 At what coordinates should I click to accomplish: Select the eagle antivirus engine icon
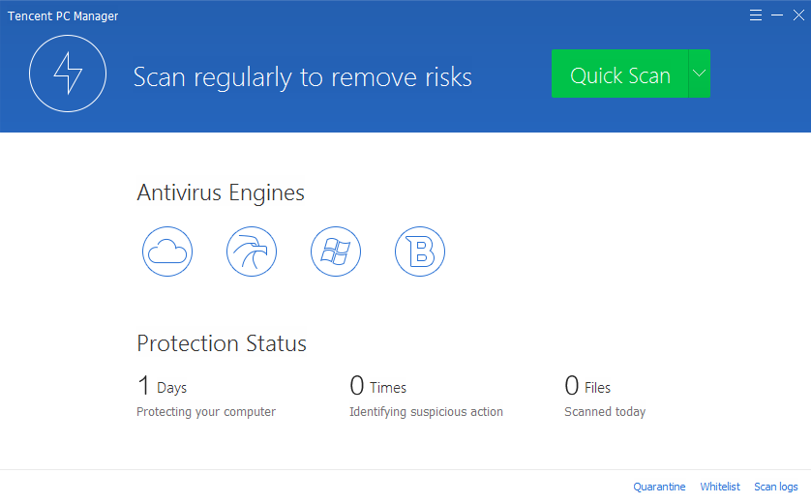tap(252, 252)
